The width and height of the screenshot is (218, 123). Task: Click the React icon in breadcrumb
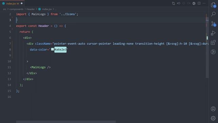[x=40, y=9]
